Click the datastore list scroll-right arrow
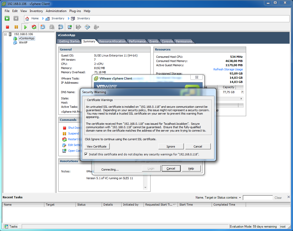293x231 pixels. pyautogui.click(x=241, y=99)
